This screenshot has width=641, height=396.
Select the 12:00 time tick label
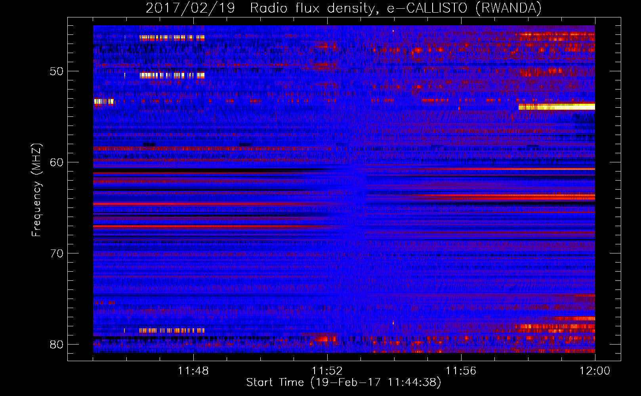point(595,371)
